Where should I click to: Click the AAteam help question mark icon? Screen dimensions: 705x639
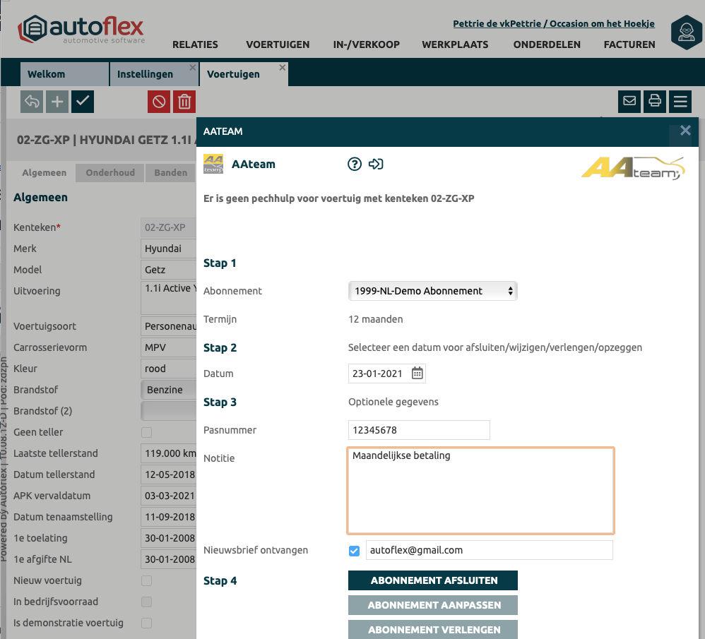(355, 165)
